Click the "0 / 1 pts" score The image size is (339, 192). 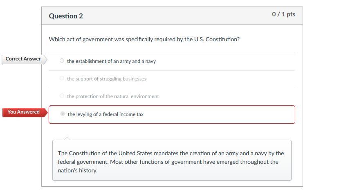click(283, 14)
